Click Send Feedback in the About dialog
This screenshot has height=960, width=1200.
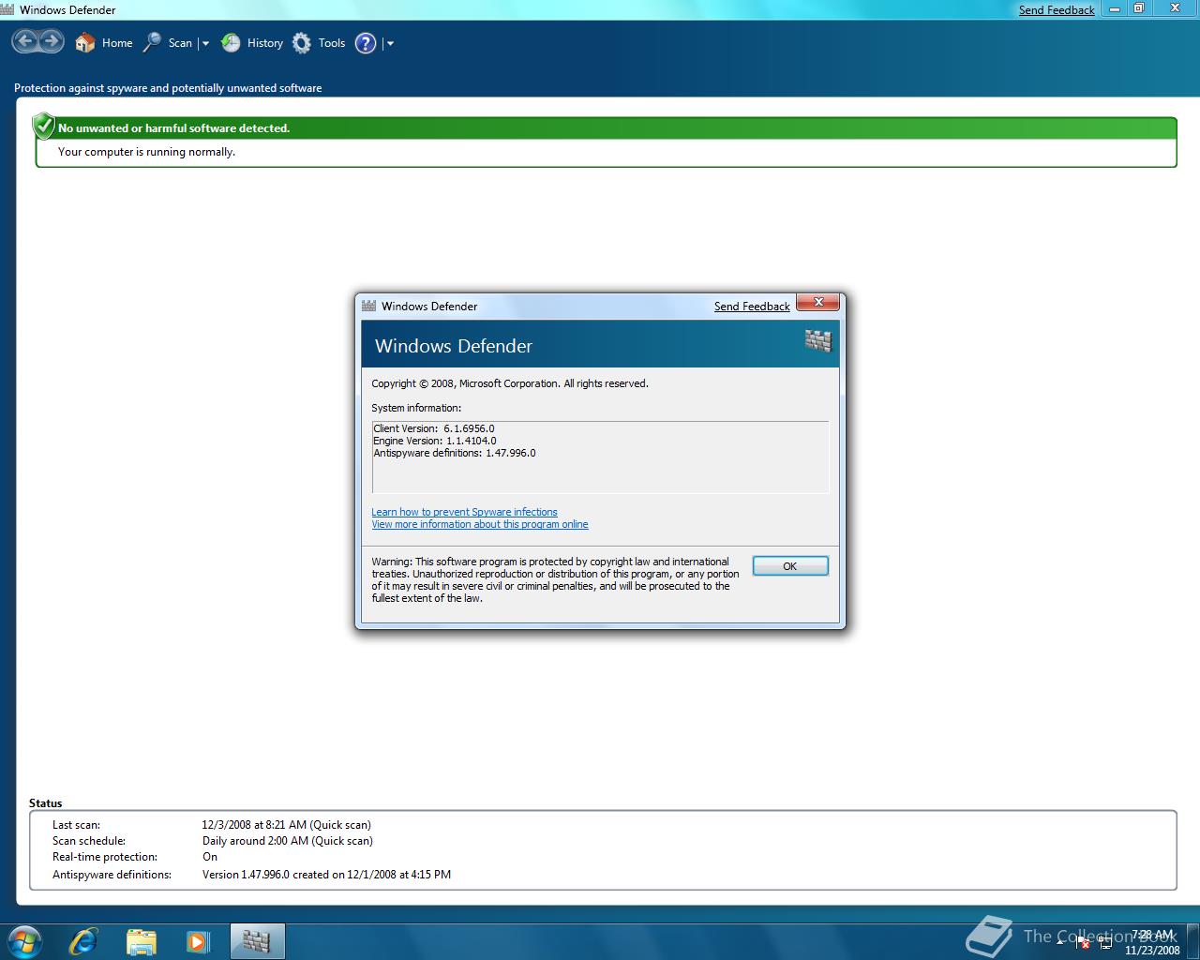point(752,307)
